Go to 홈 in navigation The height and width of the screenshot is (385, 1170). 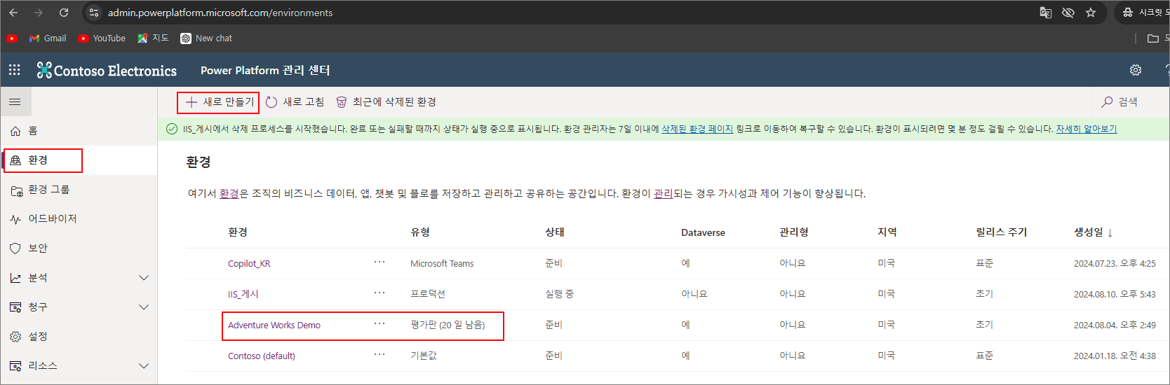79,131
